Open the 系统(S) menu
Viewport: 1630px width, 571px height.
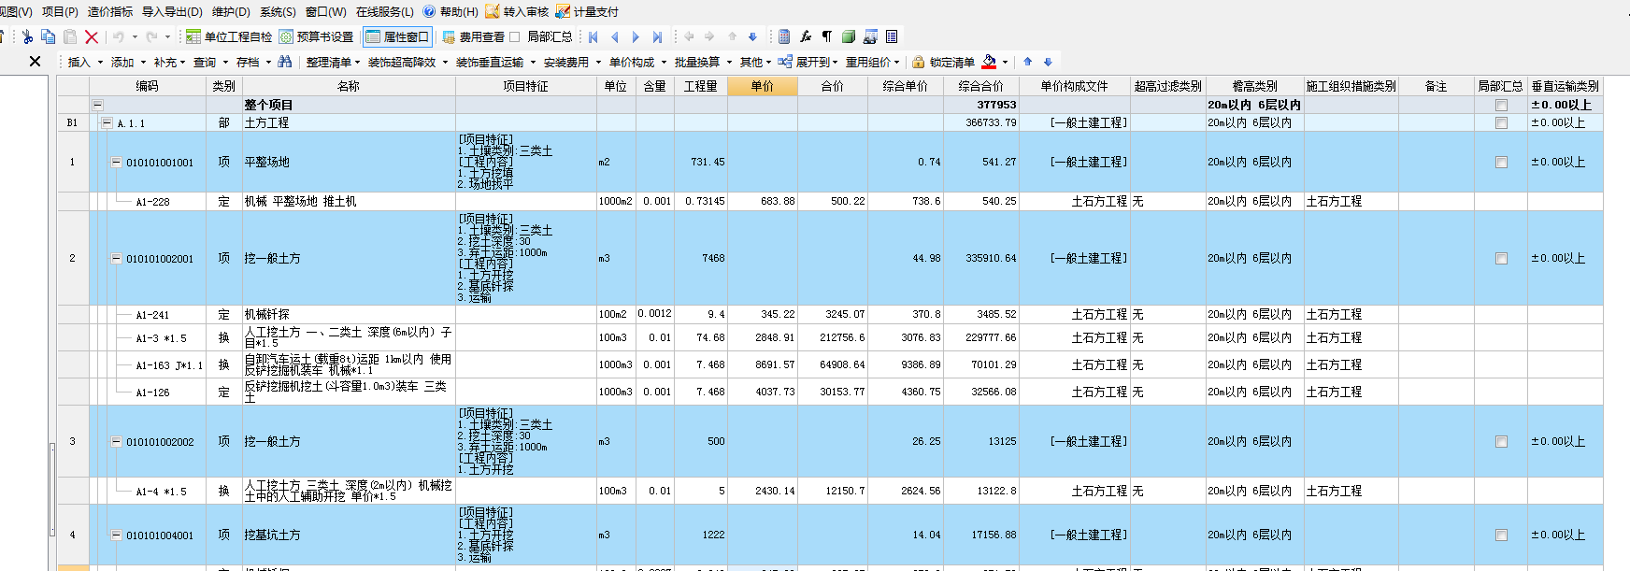click(x=278, y=11)
